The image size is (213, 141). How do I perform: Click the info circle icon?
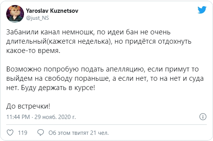coord(203,117)
